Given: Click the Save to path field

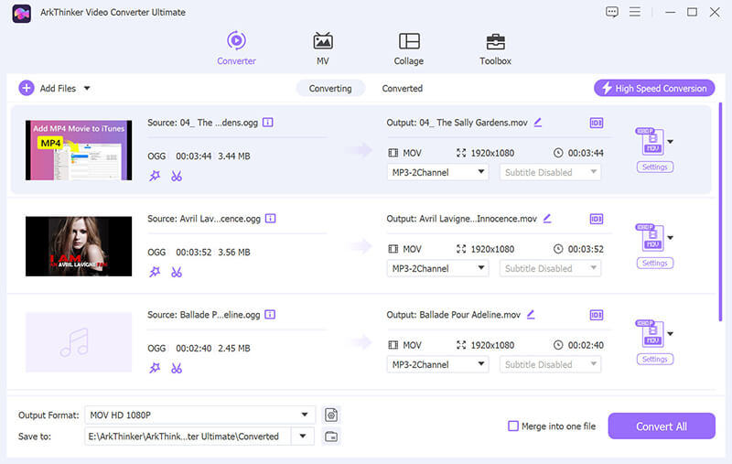Looking at the screenshot, I should tap(188, 436).
